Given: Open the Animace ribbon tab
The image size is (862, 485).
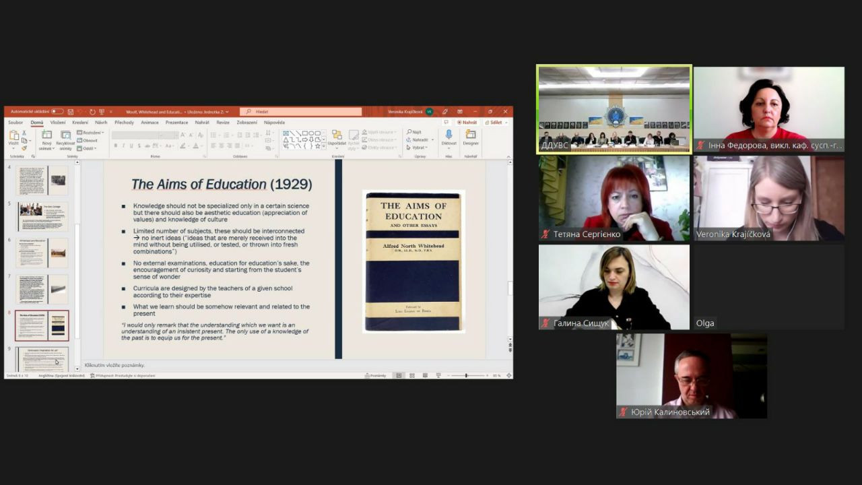Looking at the screenshot, I should tap(150, 123).
